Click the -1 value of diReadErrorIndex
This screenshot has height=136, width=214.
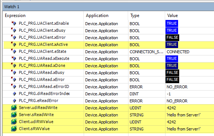(x=169, y=94)
